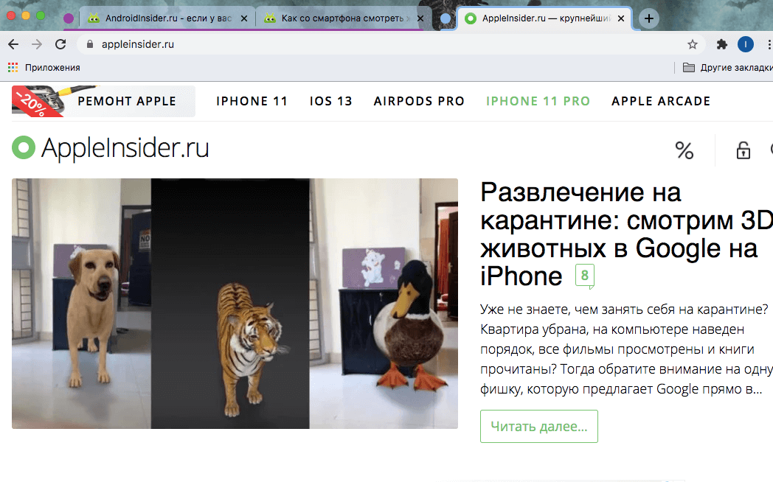Screen dimensions: 773x482
Task: Select the AppleInsider.ru browser tab
Action: point(545,18)
